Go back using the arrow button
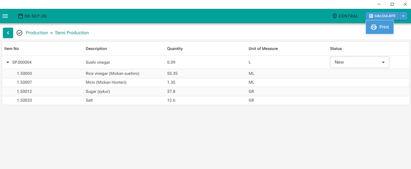Viewport: 411px width, 169px height. (8, 33)
